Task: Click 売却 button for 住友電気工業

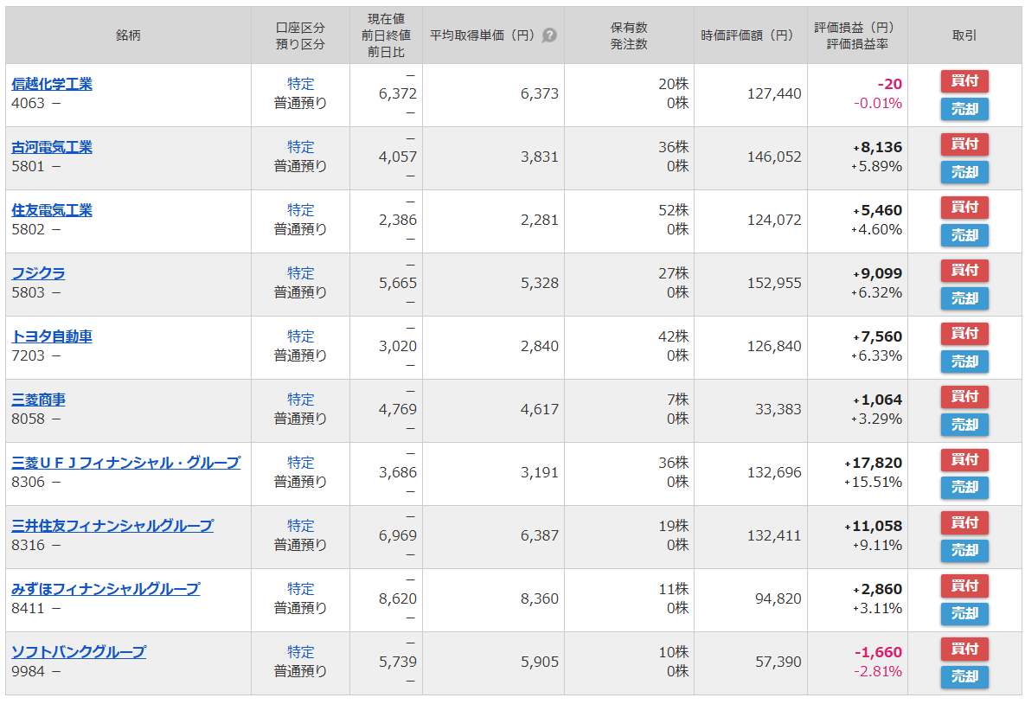Action: coord(964,235)
